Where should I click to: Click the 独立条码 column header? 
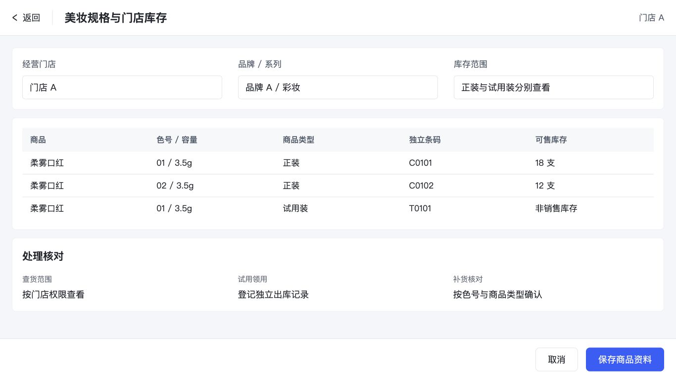point(425,140)
